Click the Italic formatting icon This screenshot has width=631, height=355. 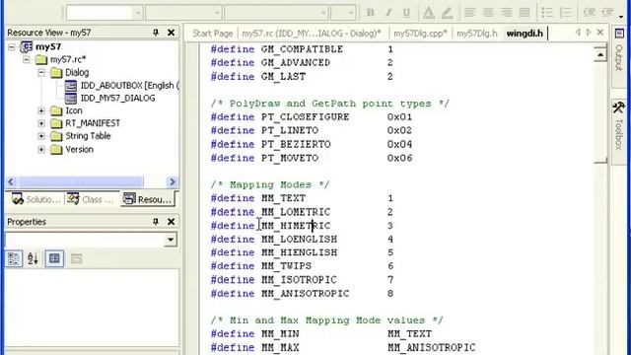pos(388,13)
